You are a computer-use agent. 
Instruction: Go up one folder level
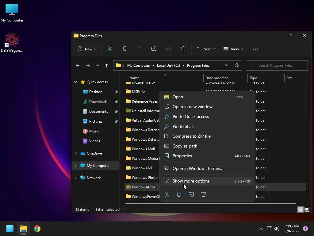tap(106, 65)
